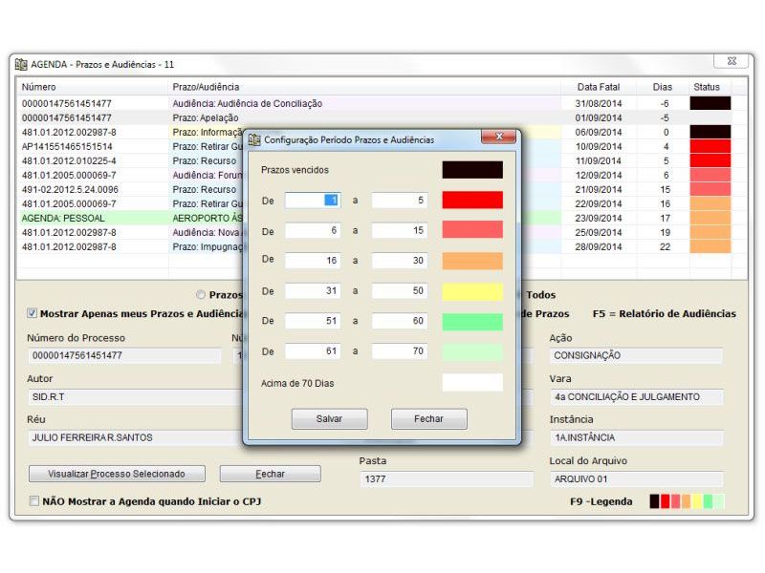Click the green swatch for 51 to 60 days

tap(471, 322)
